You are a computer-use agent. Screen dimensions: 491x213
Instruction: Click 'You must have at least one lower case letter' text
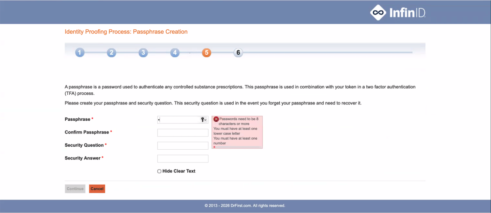click(235, 131)
